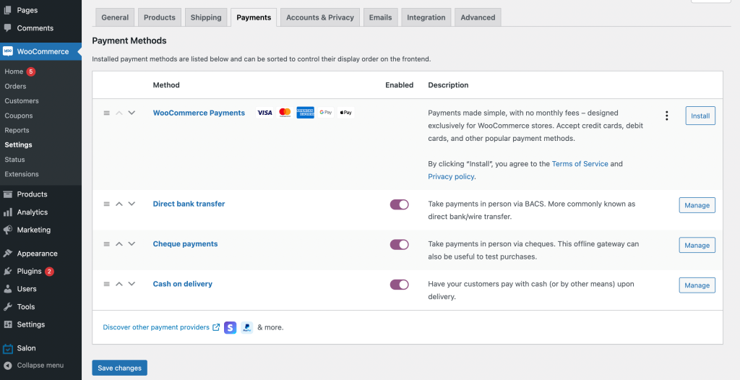740x380 pixels.
Task: Move Direct bank transfer up with the arrow
Action: (119, 204)
